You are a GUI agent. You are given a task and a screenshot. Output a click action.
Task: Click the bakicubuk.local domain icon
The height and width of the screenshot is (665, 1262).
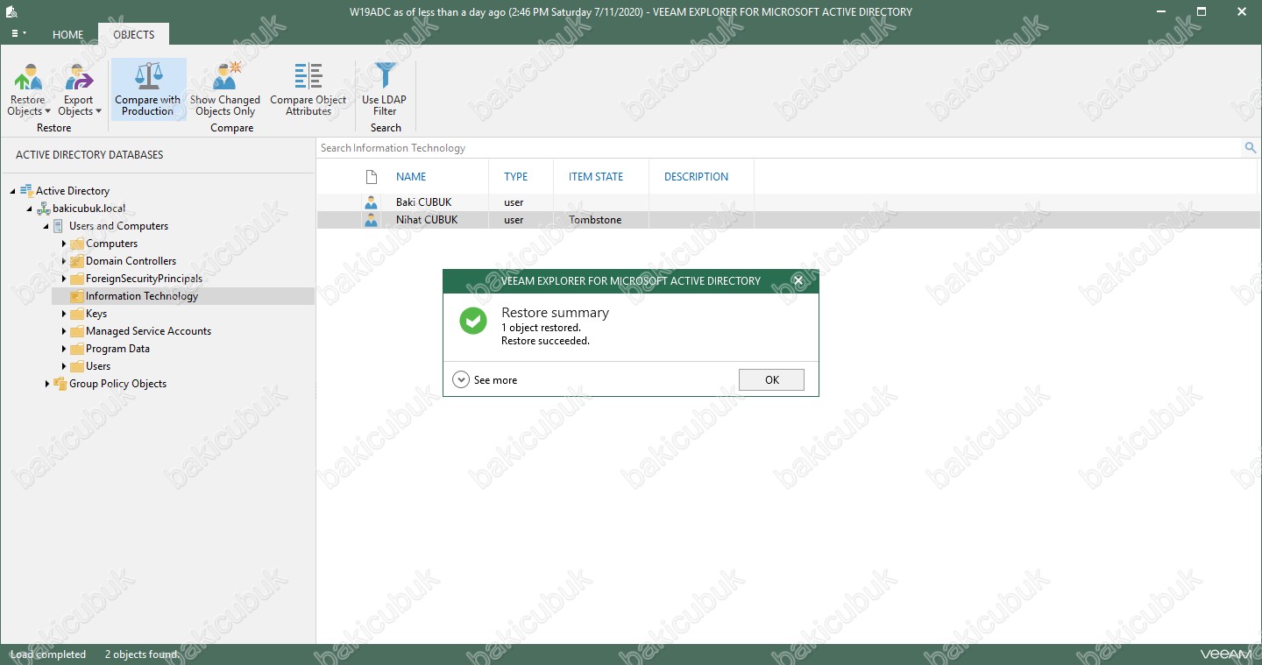[x=43, y=209]
